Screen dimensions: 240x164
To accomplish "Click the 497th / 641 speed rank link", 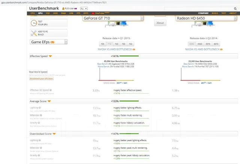I will point(206,83).
